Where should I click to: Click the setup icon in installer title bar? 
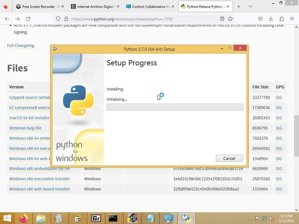tap(55, 49)
